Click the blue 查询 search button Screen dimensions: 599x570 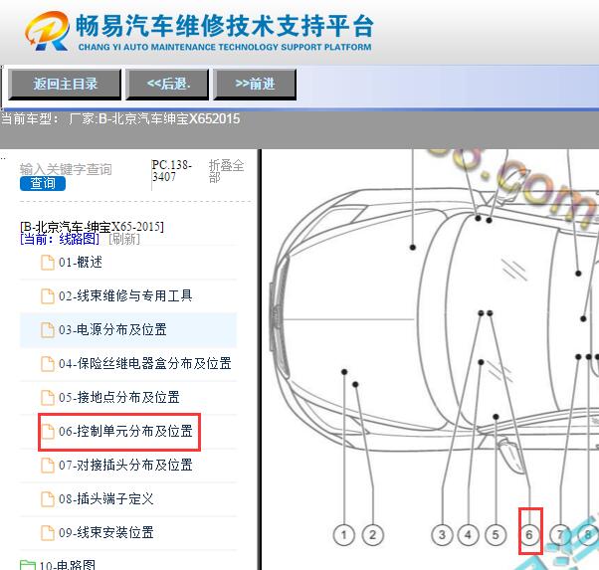[x=43, y=183]
